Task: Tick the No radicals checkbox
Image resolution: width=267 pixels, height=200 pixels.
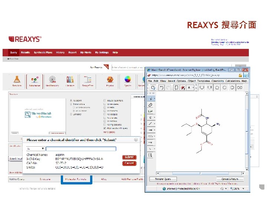Action: (x=105, y=121)
